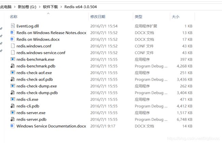The width and height of the screenshot is (222, 143).
Task: Click the 1,517 KB size value
Action: pos(184,113)
